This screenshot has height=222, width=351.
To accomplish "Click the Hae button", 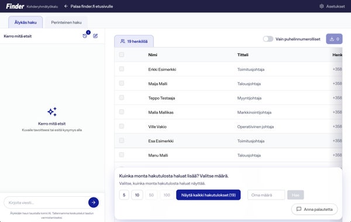I will (x=295, y=195).
